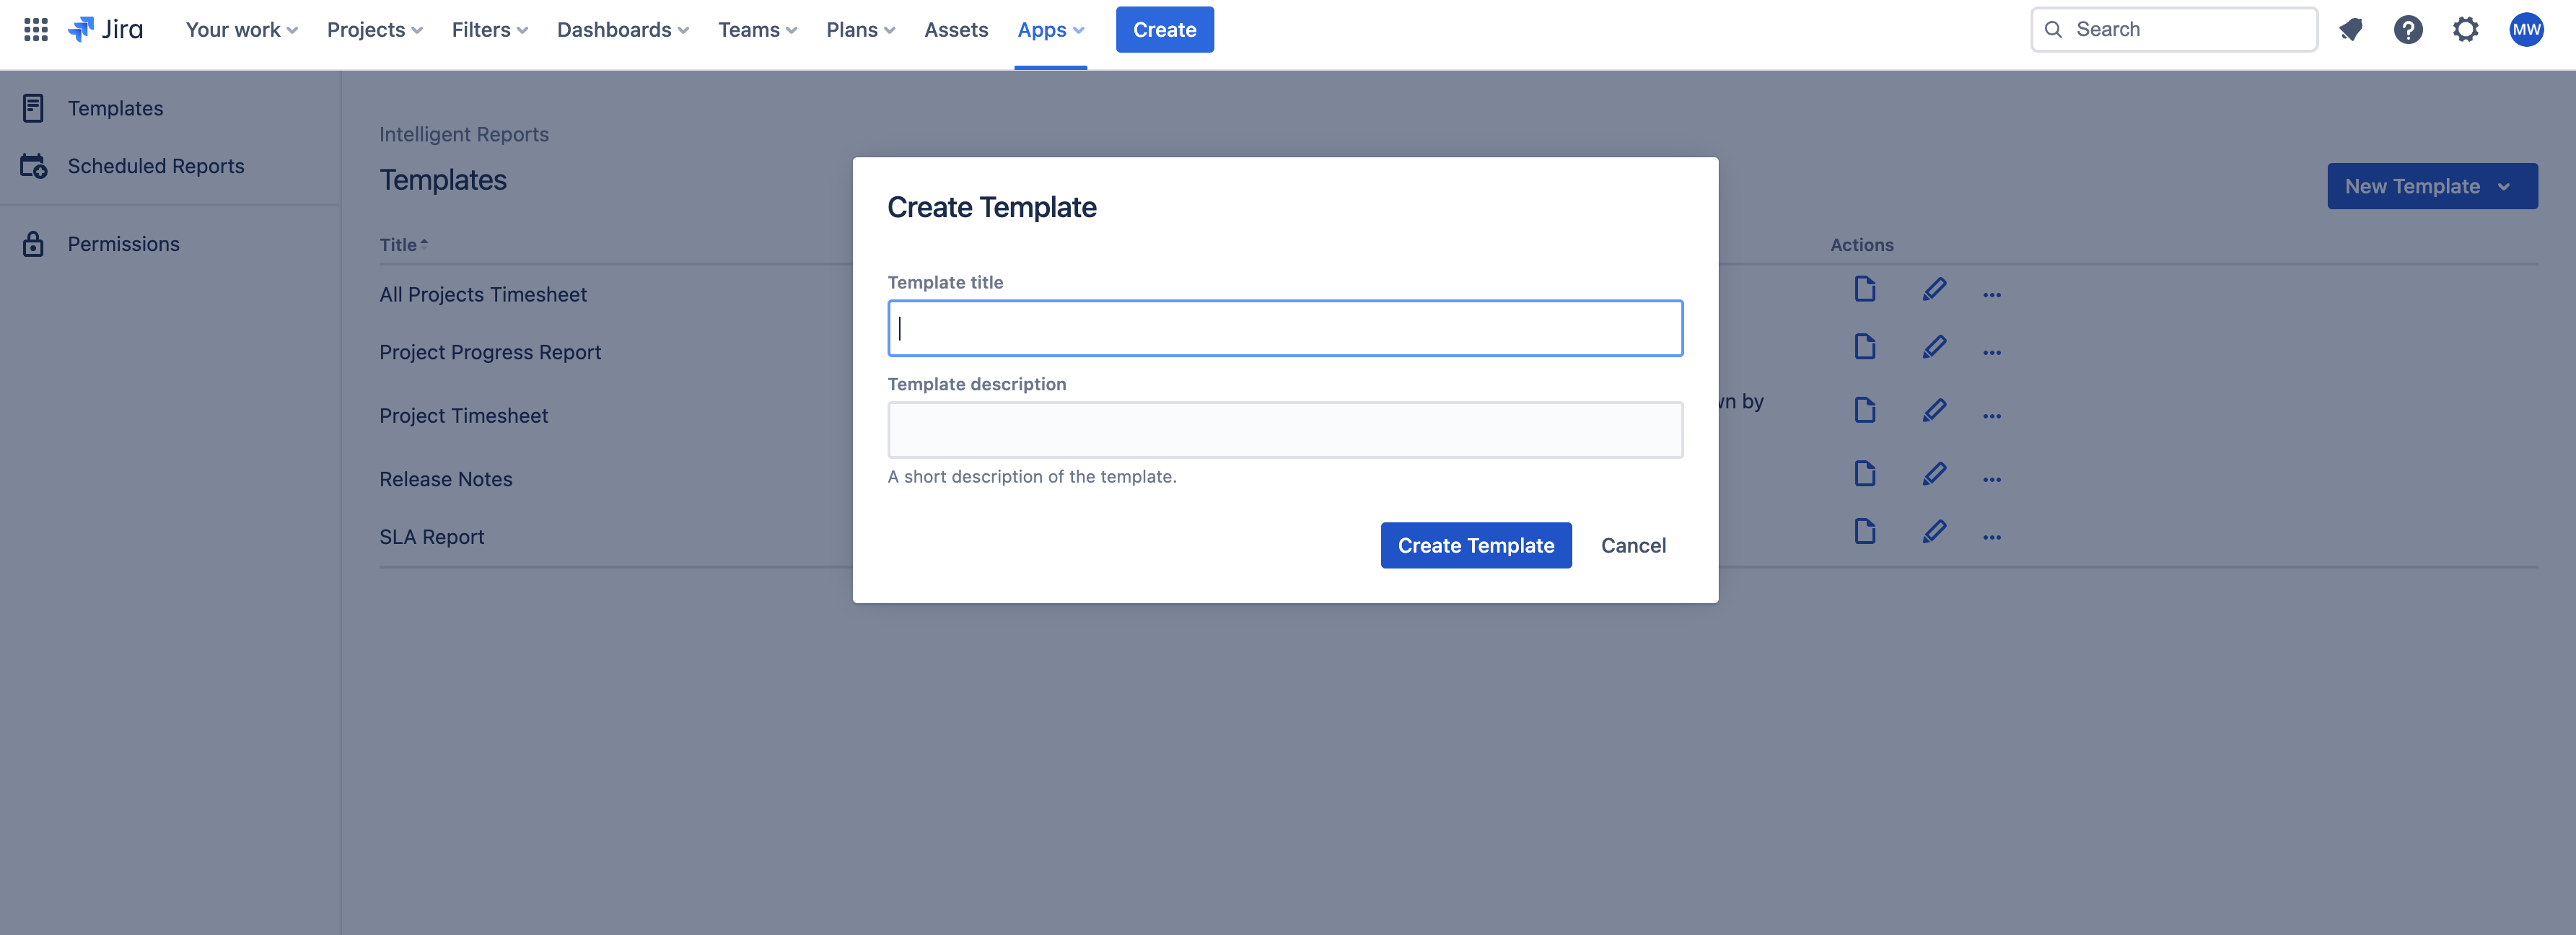Screen dimensions: 2576x935
Task: Click pencil edit icon for Project Timesheet
Action: tap(1933, 411)
